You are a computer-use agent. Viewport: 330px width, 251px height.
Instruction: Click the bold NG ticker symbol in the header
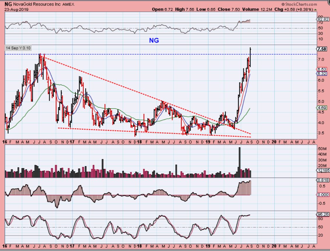point(8,4)
